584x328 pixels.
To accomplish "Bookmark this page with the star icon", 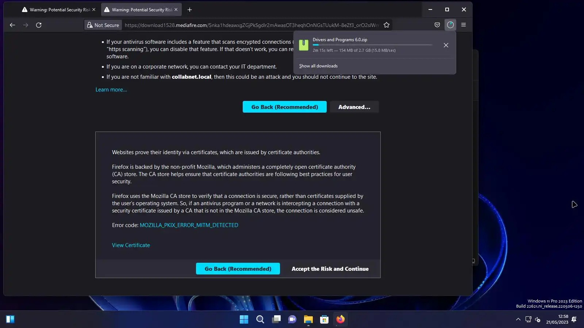I will (x=387, y=25).
